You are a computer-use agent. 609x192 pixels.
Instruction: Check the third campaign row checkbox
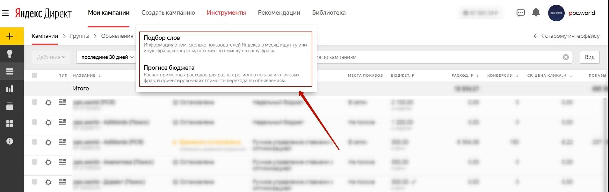tap(35, 142)
